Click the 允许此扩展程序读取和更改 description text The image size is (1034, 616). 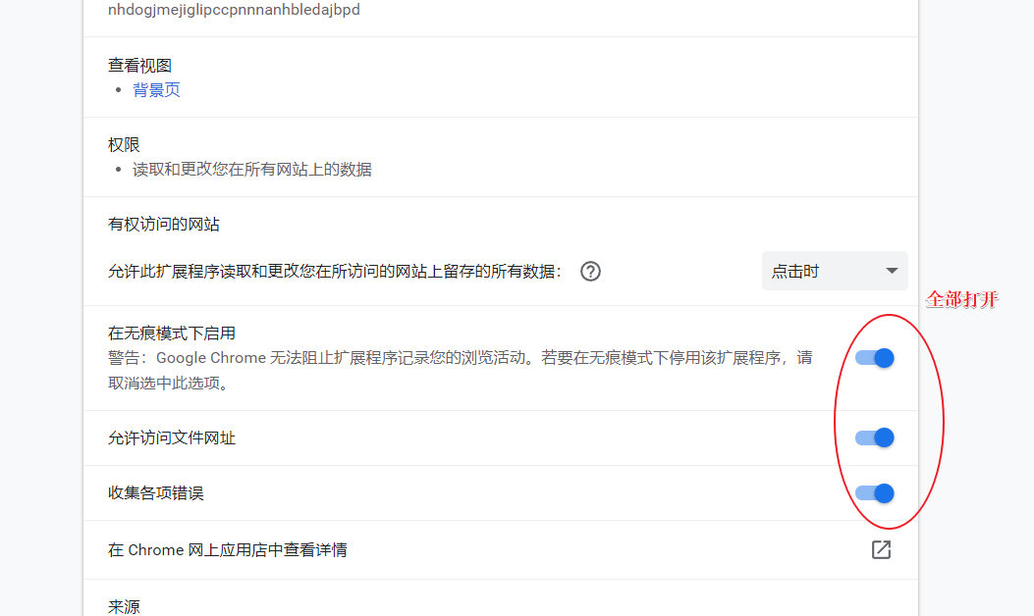point(334,272)
